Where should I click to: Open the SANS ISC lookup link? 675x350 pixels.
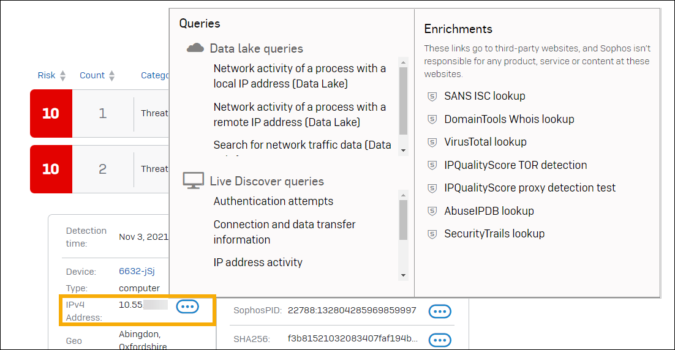coord(485,96)
